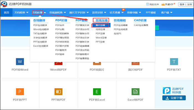
Task: Open PDF合并 under PDF处理
Action: (x=60, y=25)
